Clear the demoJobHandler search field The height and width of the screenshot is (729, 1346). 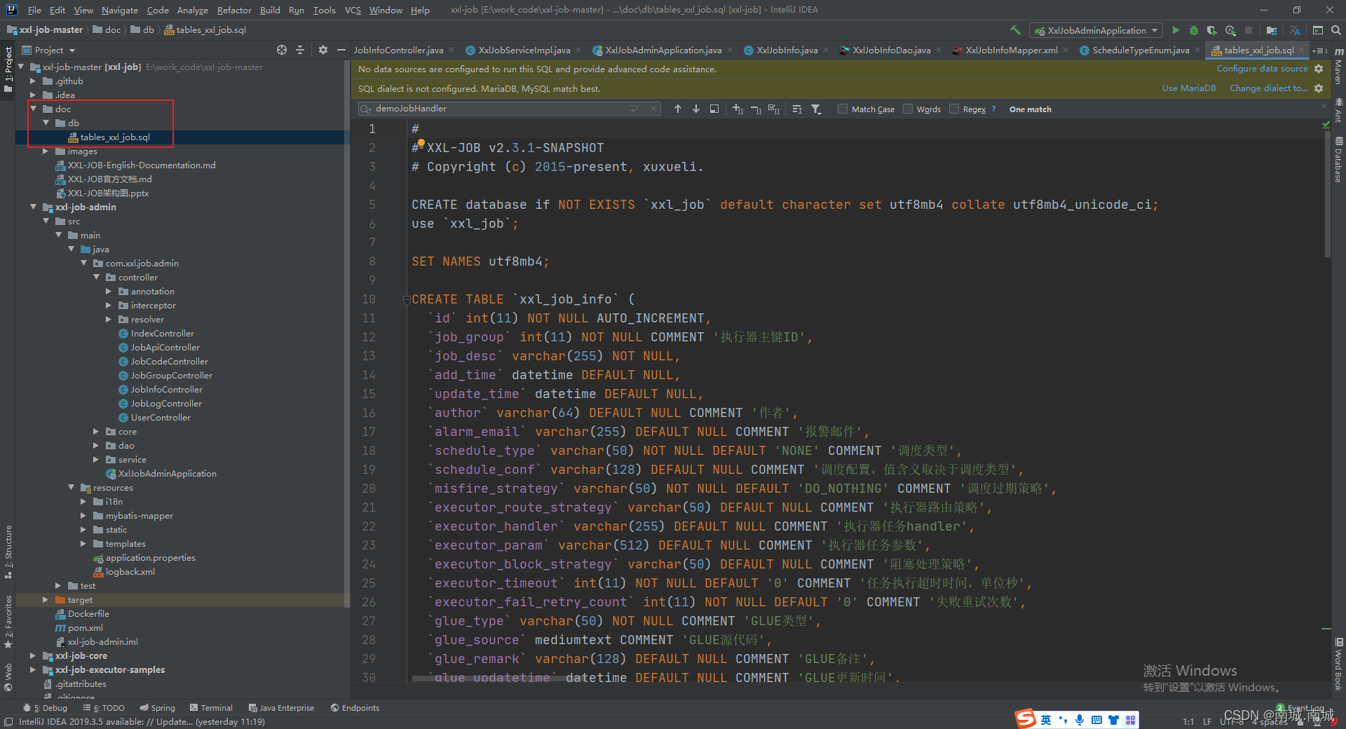click(653, 109)
